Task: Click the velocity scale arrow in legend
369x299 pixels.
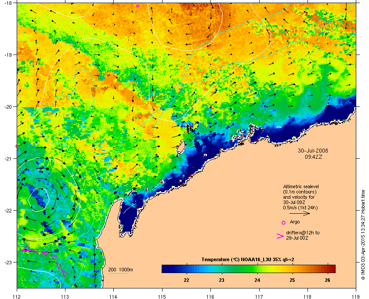Action: point(300,214)
